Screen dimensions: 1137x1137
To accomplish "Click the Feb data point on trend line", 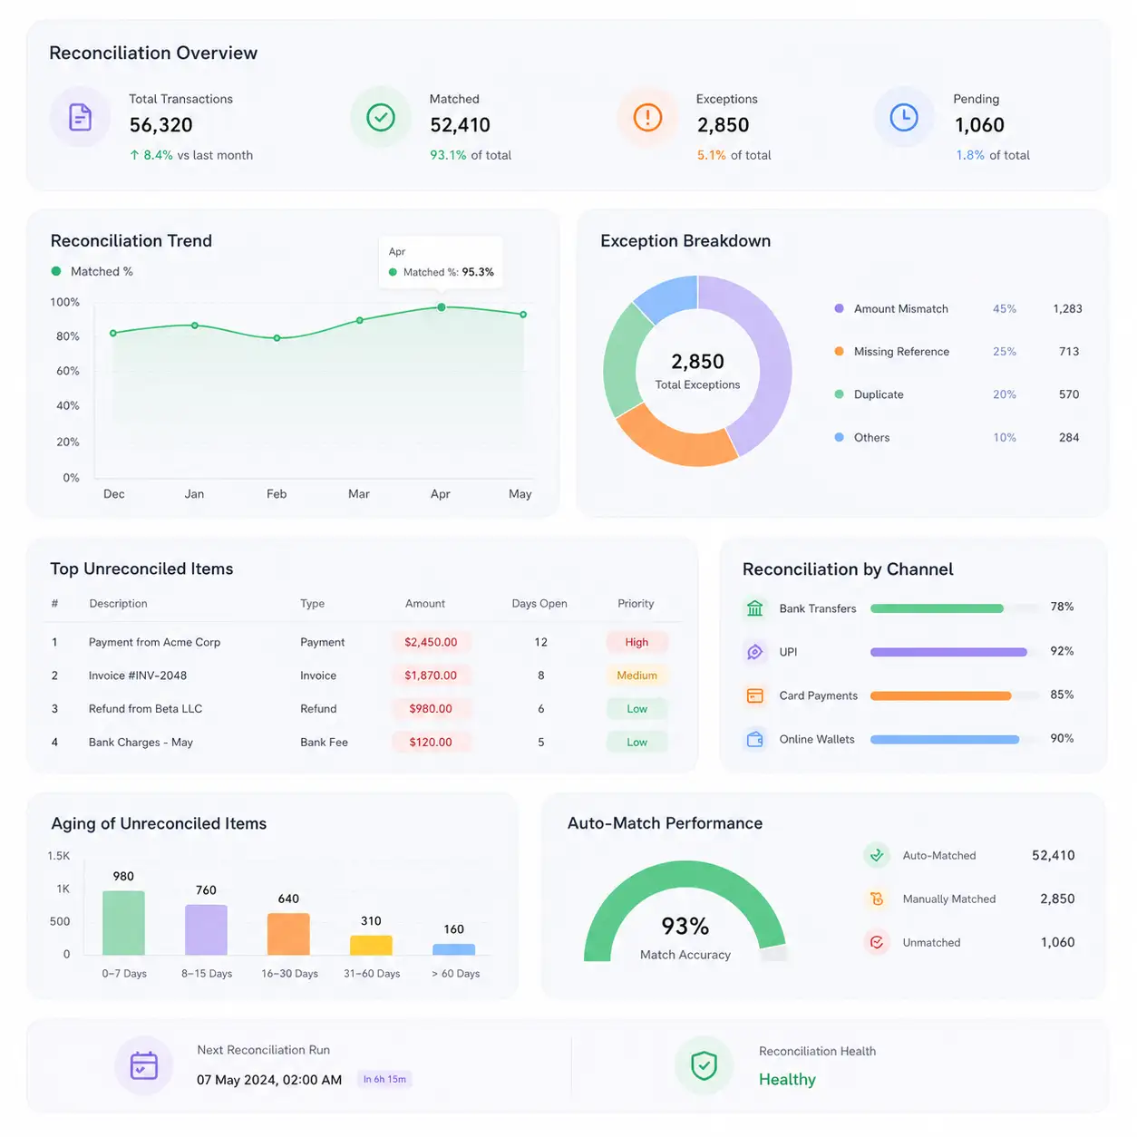I will [277, 338].
